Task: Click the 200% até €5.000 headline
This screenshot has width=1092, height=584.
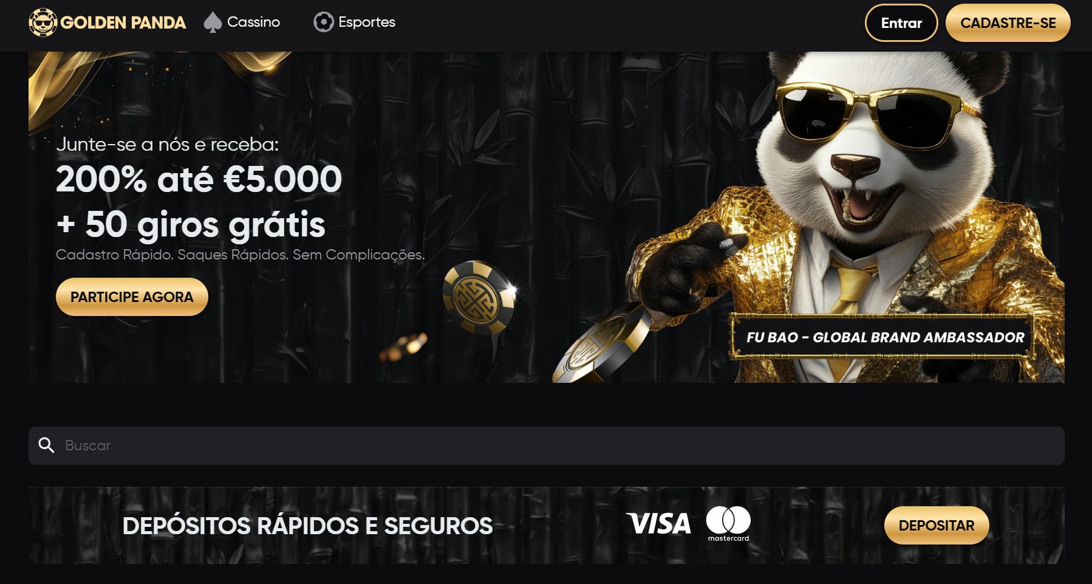Action: click(x=199, y=179)
